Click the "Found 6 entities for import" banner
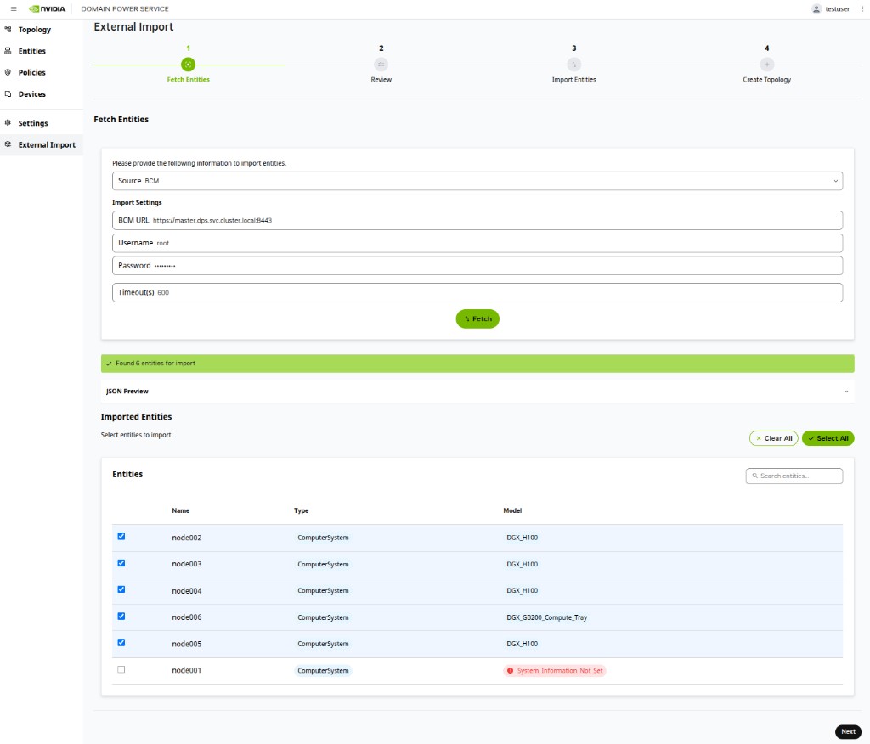Viewport: 870px width, 744px height. point(477,364)
